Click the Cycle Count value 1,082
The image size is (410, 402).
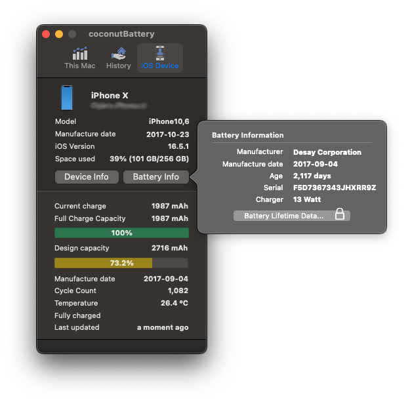[x=178, y=291]
